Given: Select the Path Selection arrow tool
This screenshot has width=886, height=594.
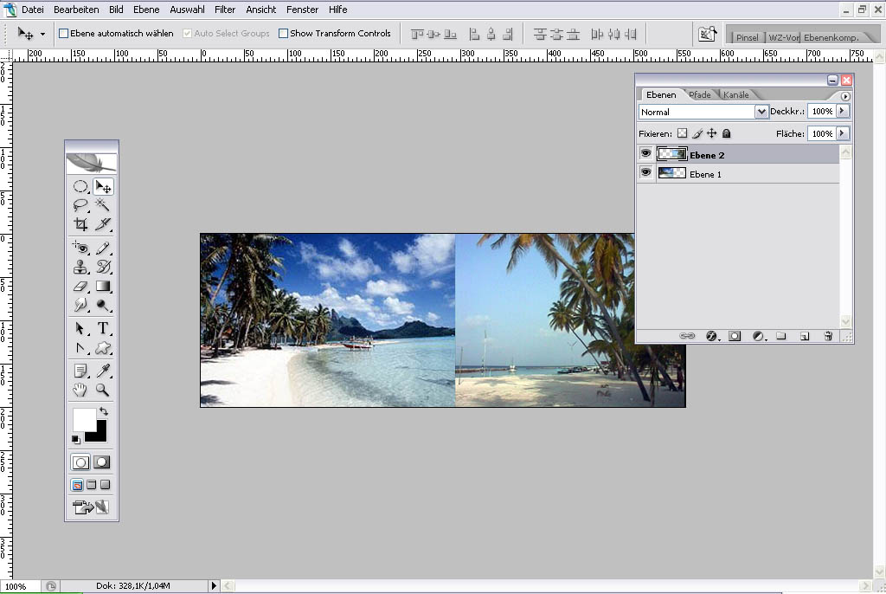Looking at the screenshot, I should (x=80, y=329).
